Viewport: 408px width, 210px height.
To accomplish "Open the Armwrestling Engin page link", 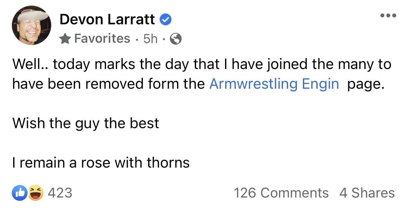I will [x=274, y=84].
